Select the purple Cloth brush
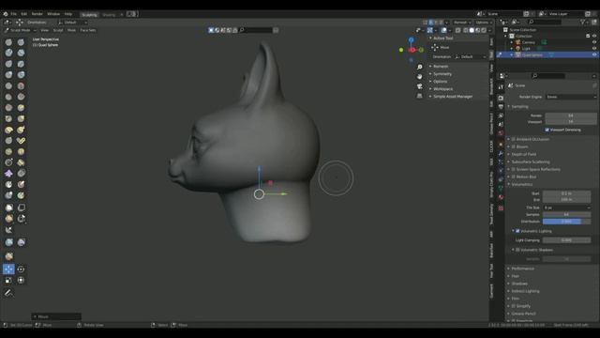 [8, 174]
